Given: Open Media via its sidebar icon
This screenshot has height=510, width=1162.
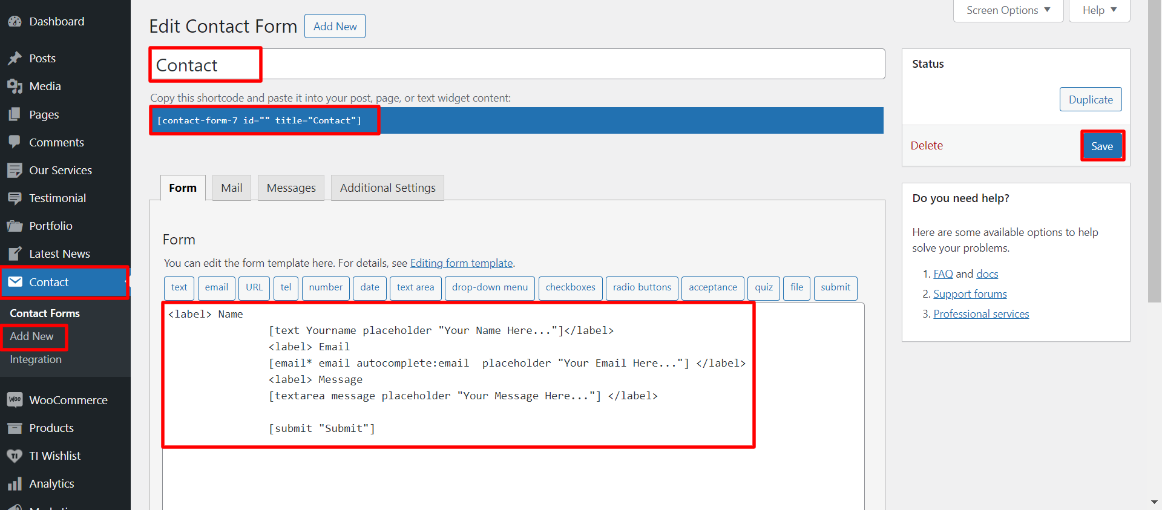Looking at the screenshot, I should click(15, 87).
